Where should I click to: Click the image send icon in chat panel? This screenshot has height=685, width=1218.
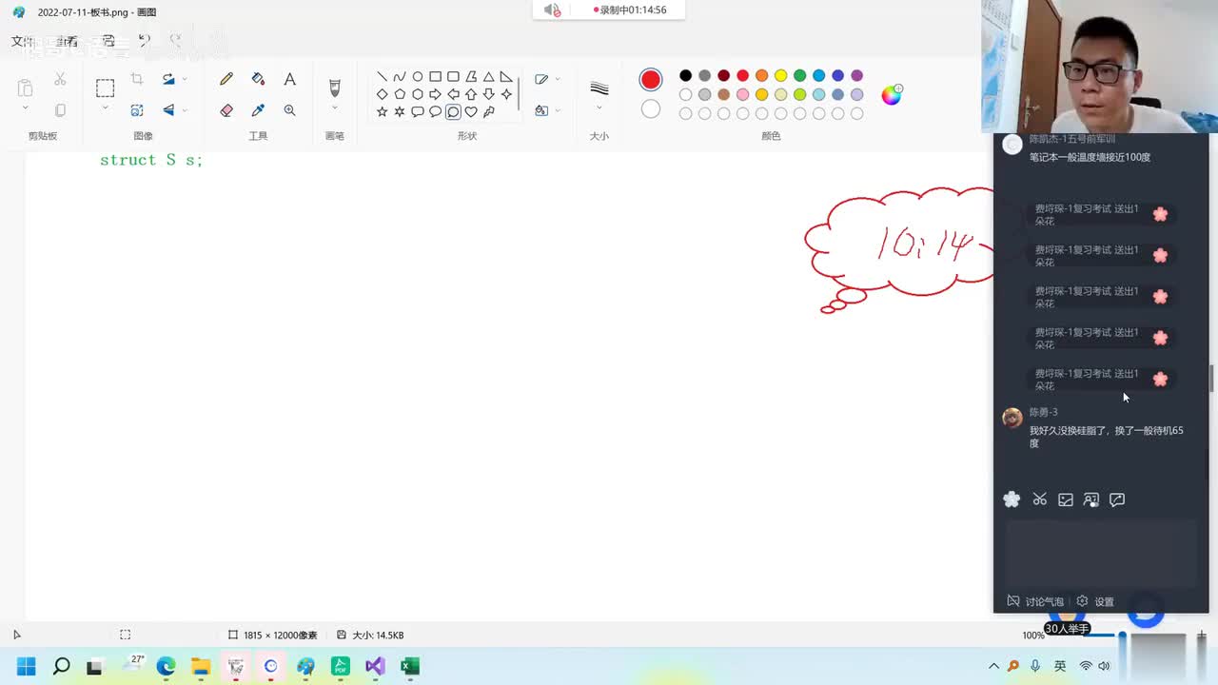click(1066, 499)
